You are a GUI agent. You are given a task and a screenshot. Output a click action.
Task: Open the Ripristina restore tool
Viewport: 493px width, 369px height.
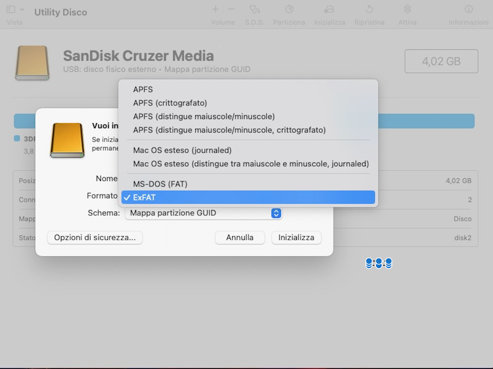point(369,14)
